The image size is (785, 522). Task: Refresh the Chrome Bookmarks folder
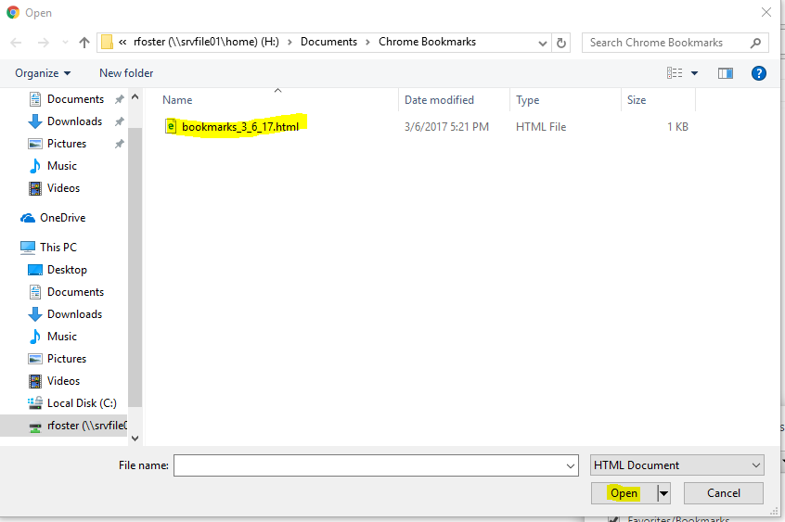561,43
